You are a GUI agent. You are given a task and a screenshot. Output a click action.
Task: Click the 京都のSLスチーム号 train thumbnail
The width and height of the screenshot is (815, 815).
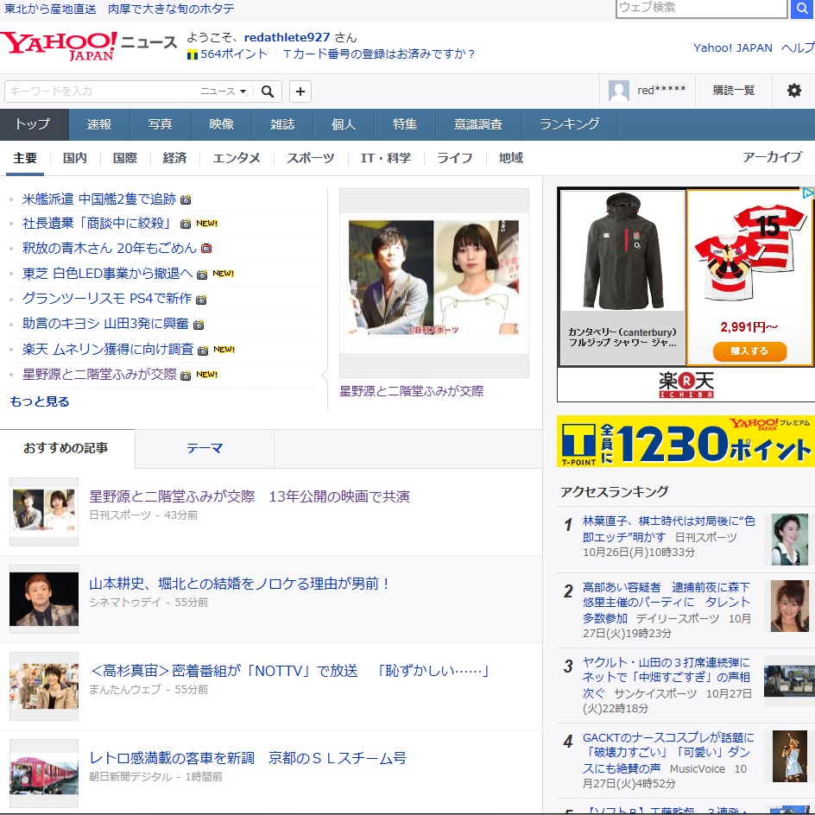(x=44, y=774)
